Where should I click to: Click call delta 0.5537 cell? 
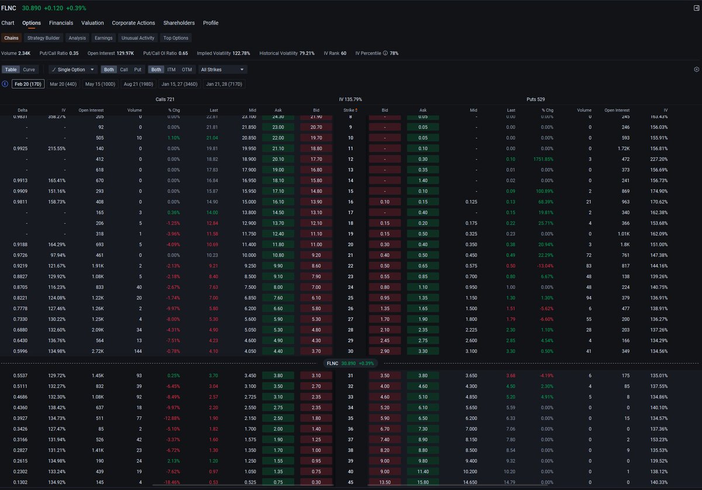20,375
